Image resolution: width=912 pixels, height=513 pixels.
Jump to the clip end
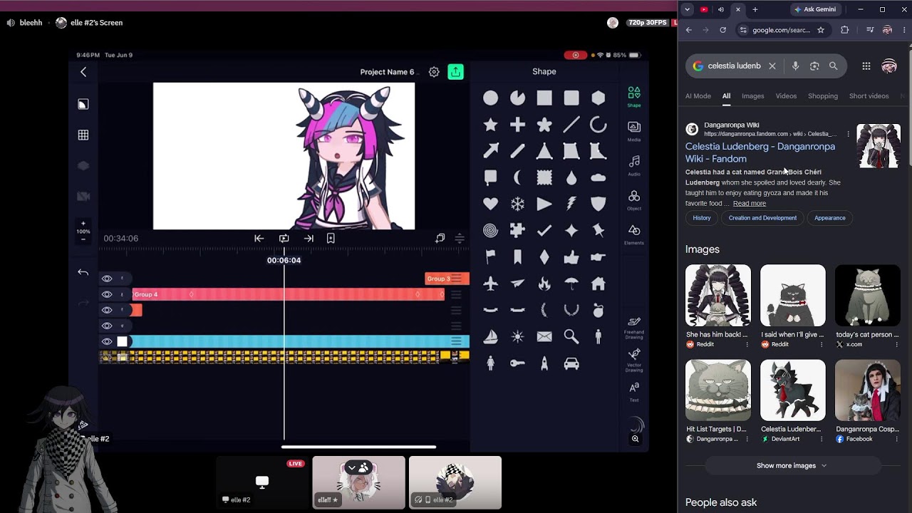[309, 239]
